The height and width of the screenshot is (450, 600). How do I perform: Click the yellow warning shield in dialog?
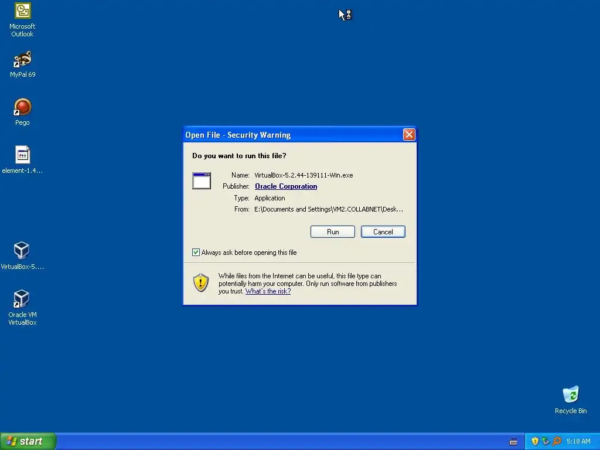pos(201,283)
